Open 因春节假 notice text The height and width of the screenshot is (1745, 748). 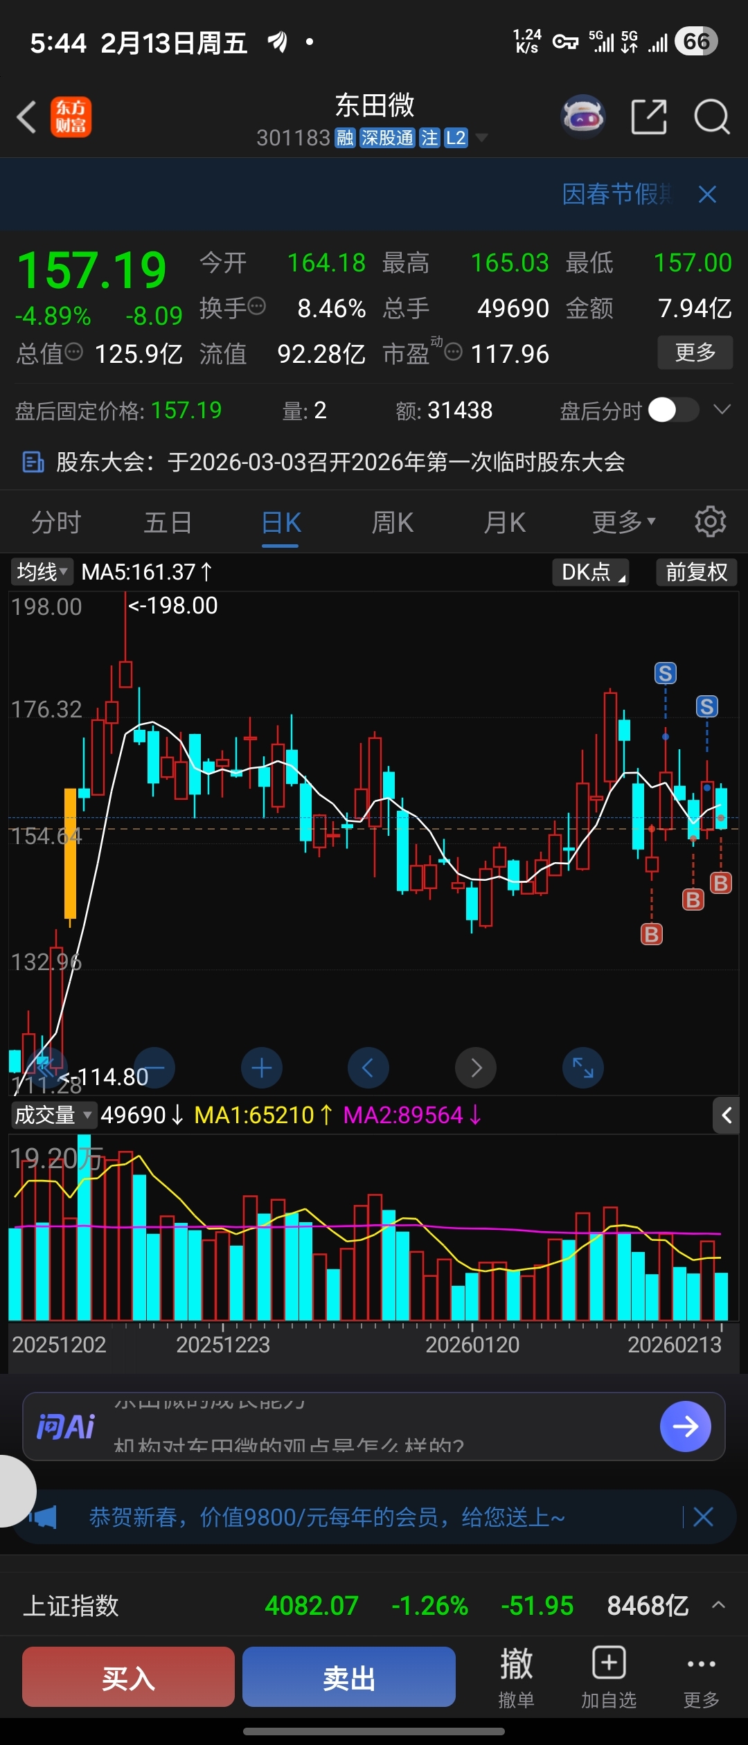(x=616, y=195)
